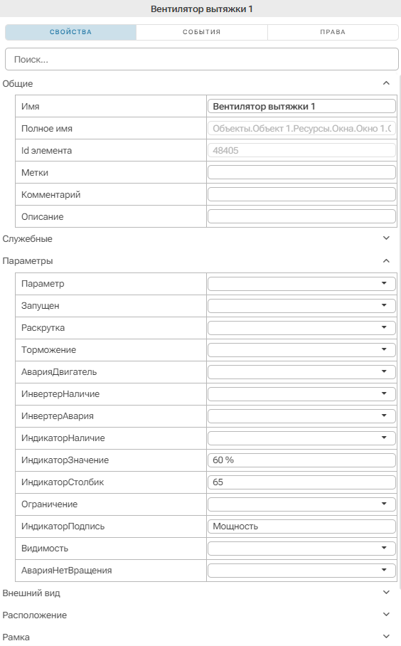Click the empty Комментарий input field
The height and width of the screenshot is (646, 401).
click(301, 194)
